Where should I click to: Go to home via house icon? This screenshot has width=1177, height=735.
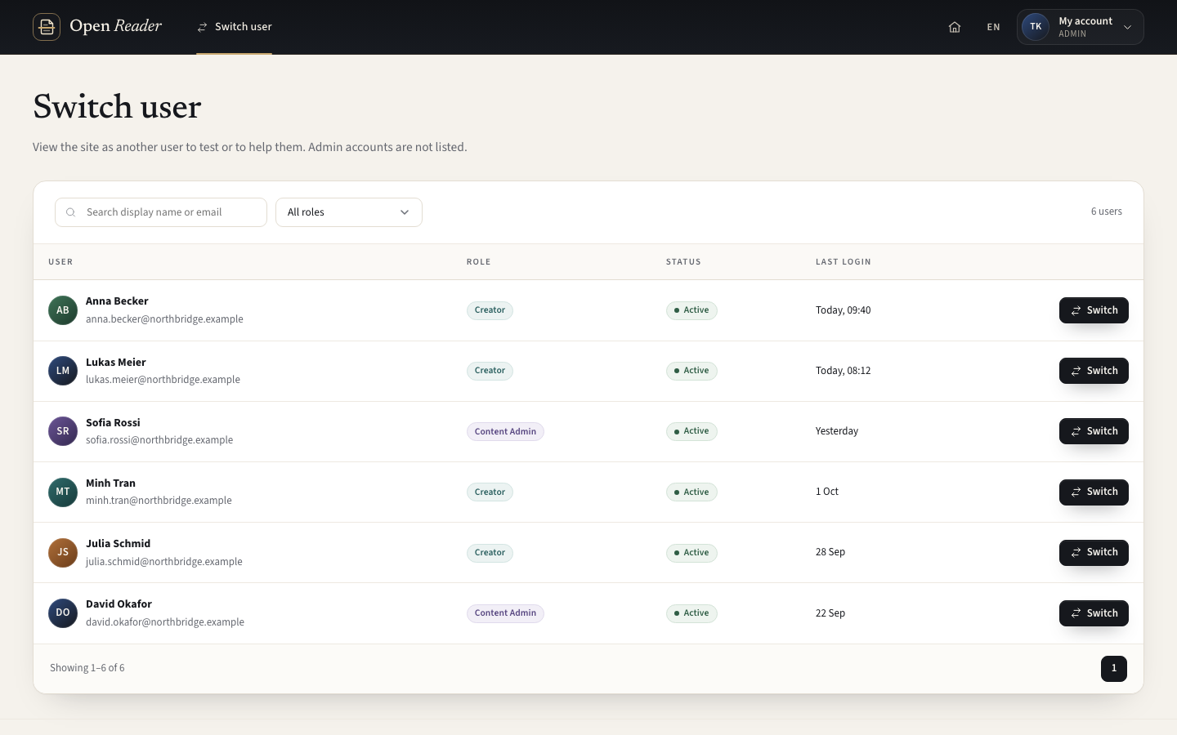(x=954, y=27)
